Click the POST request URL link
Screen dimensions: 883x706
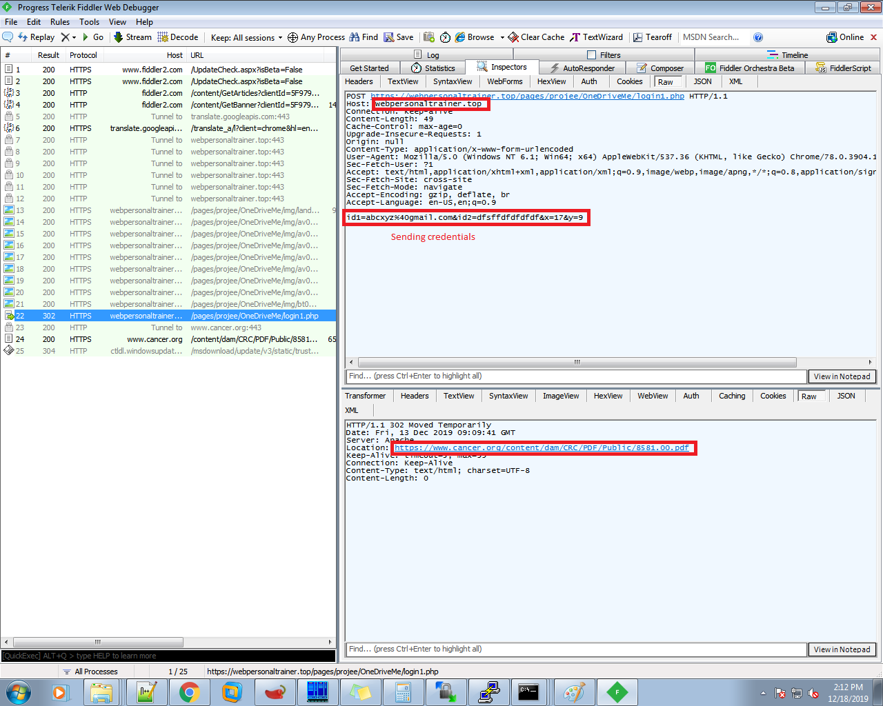(527, 97)
